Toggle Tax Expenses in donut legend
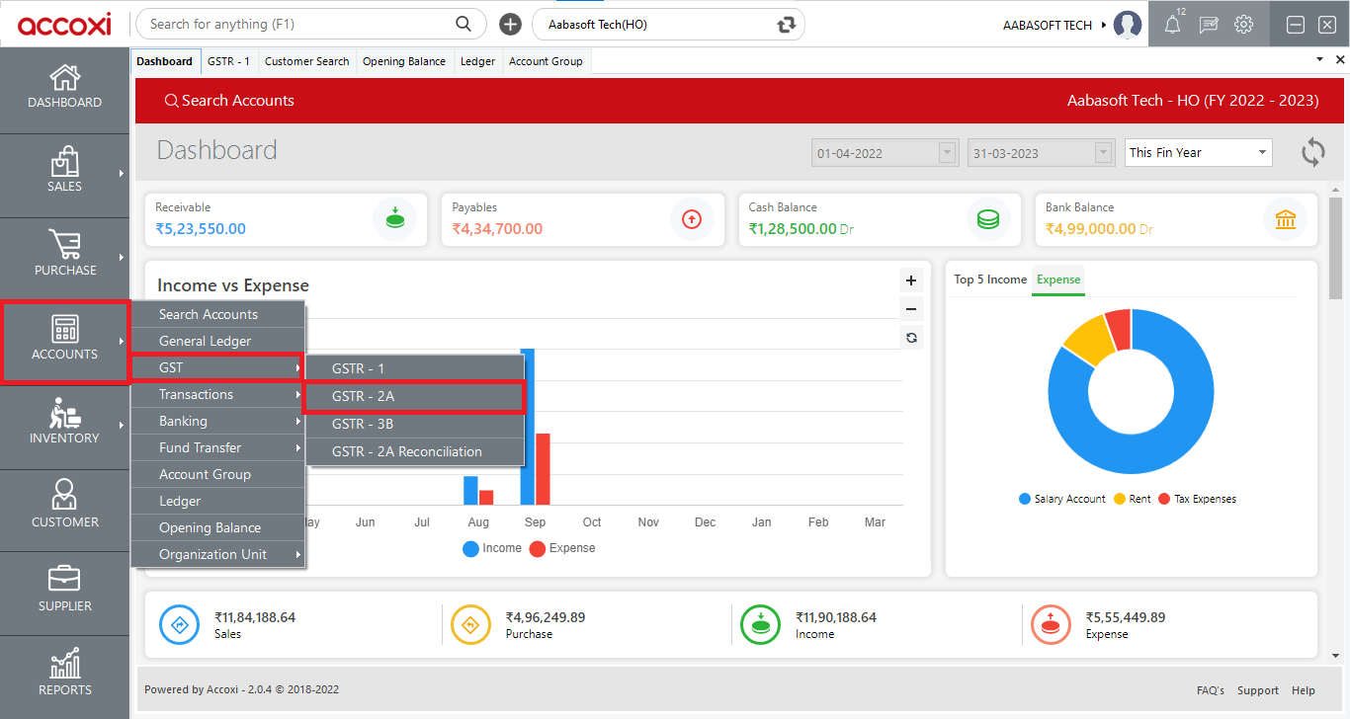 tap(1198, 499)
